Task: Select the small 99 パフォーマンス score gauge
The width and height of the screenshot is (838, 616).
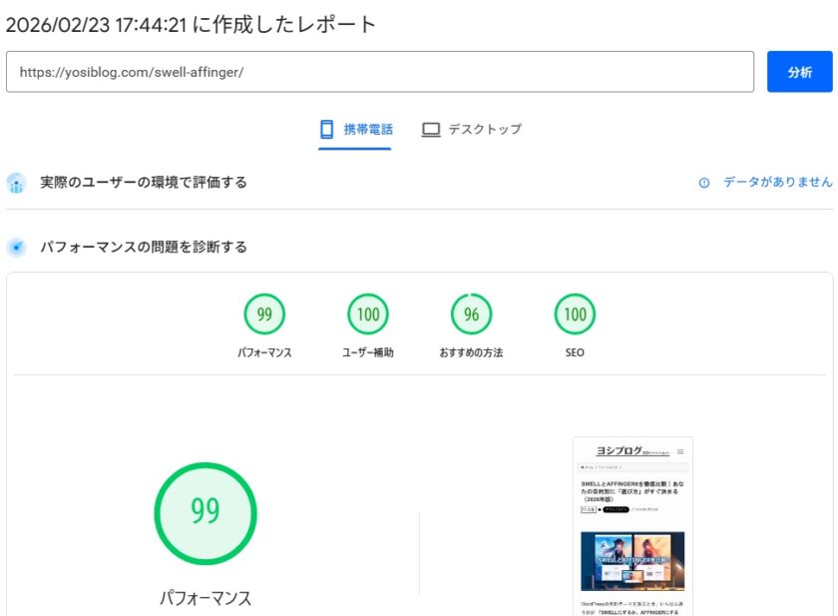Action: [264, 314]
